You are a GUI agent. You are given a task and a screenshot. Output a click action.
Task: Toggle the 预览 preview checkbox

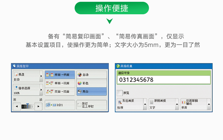click(x=120, y=93)
